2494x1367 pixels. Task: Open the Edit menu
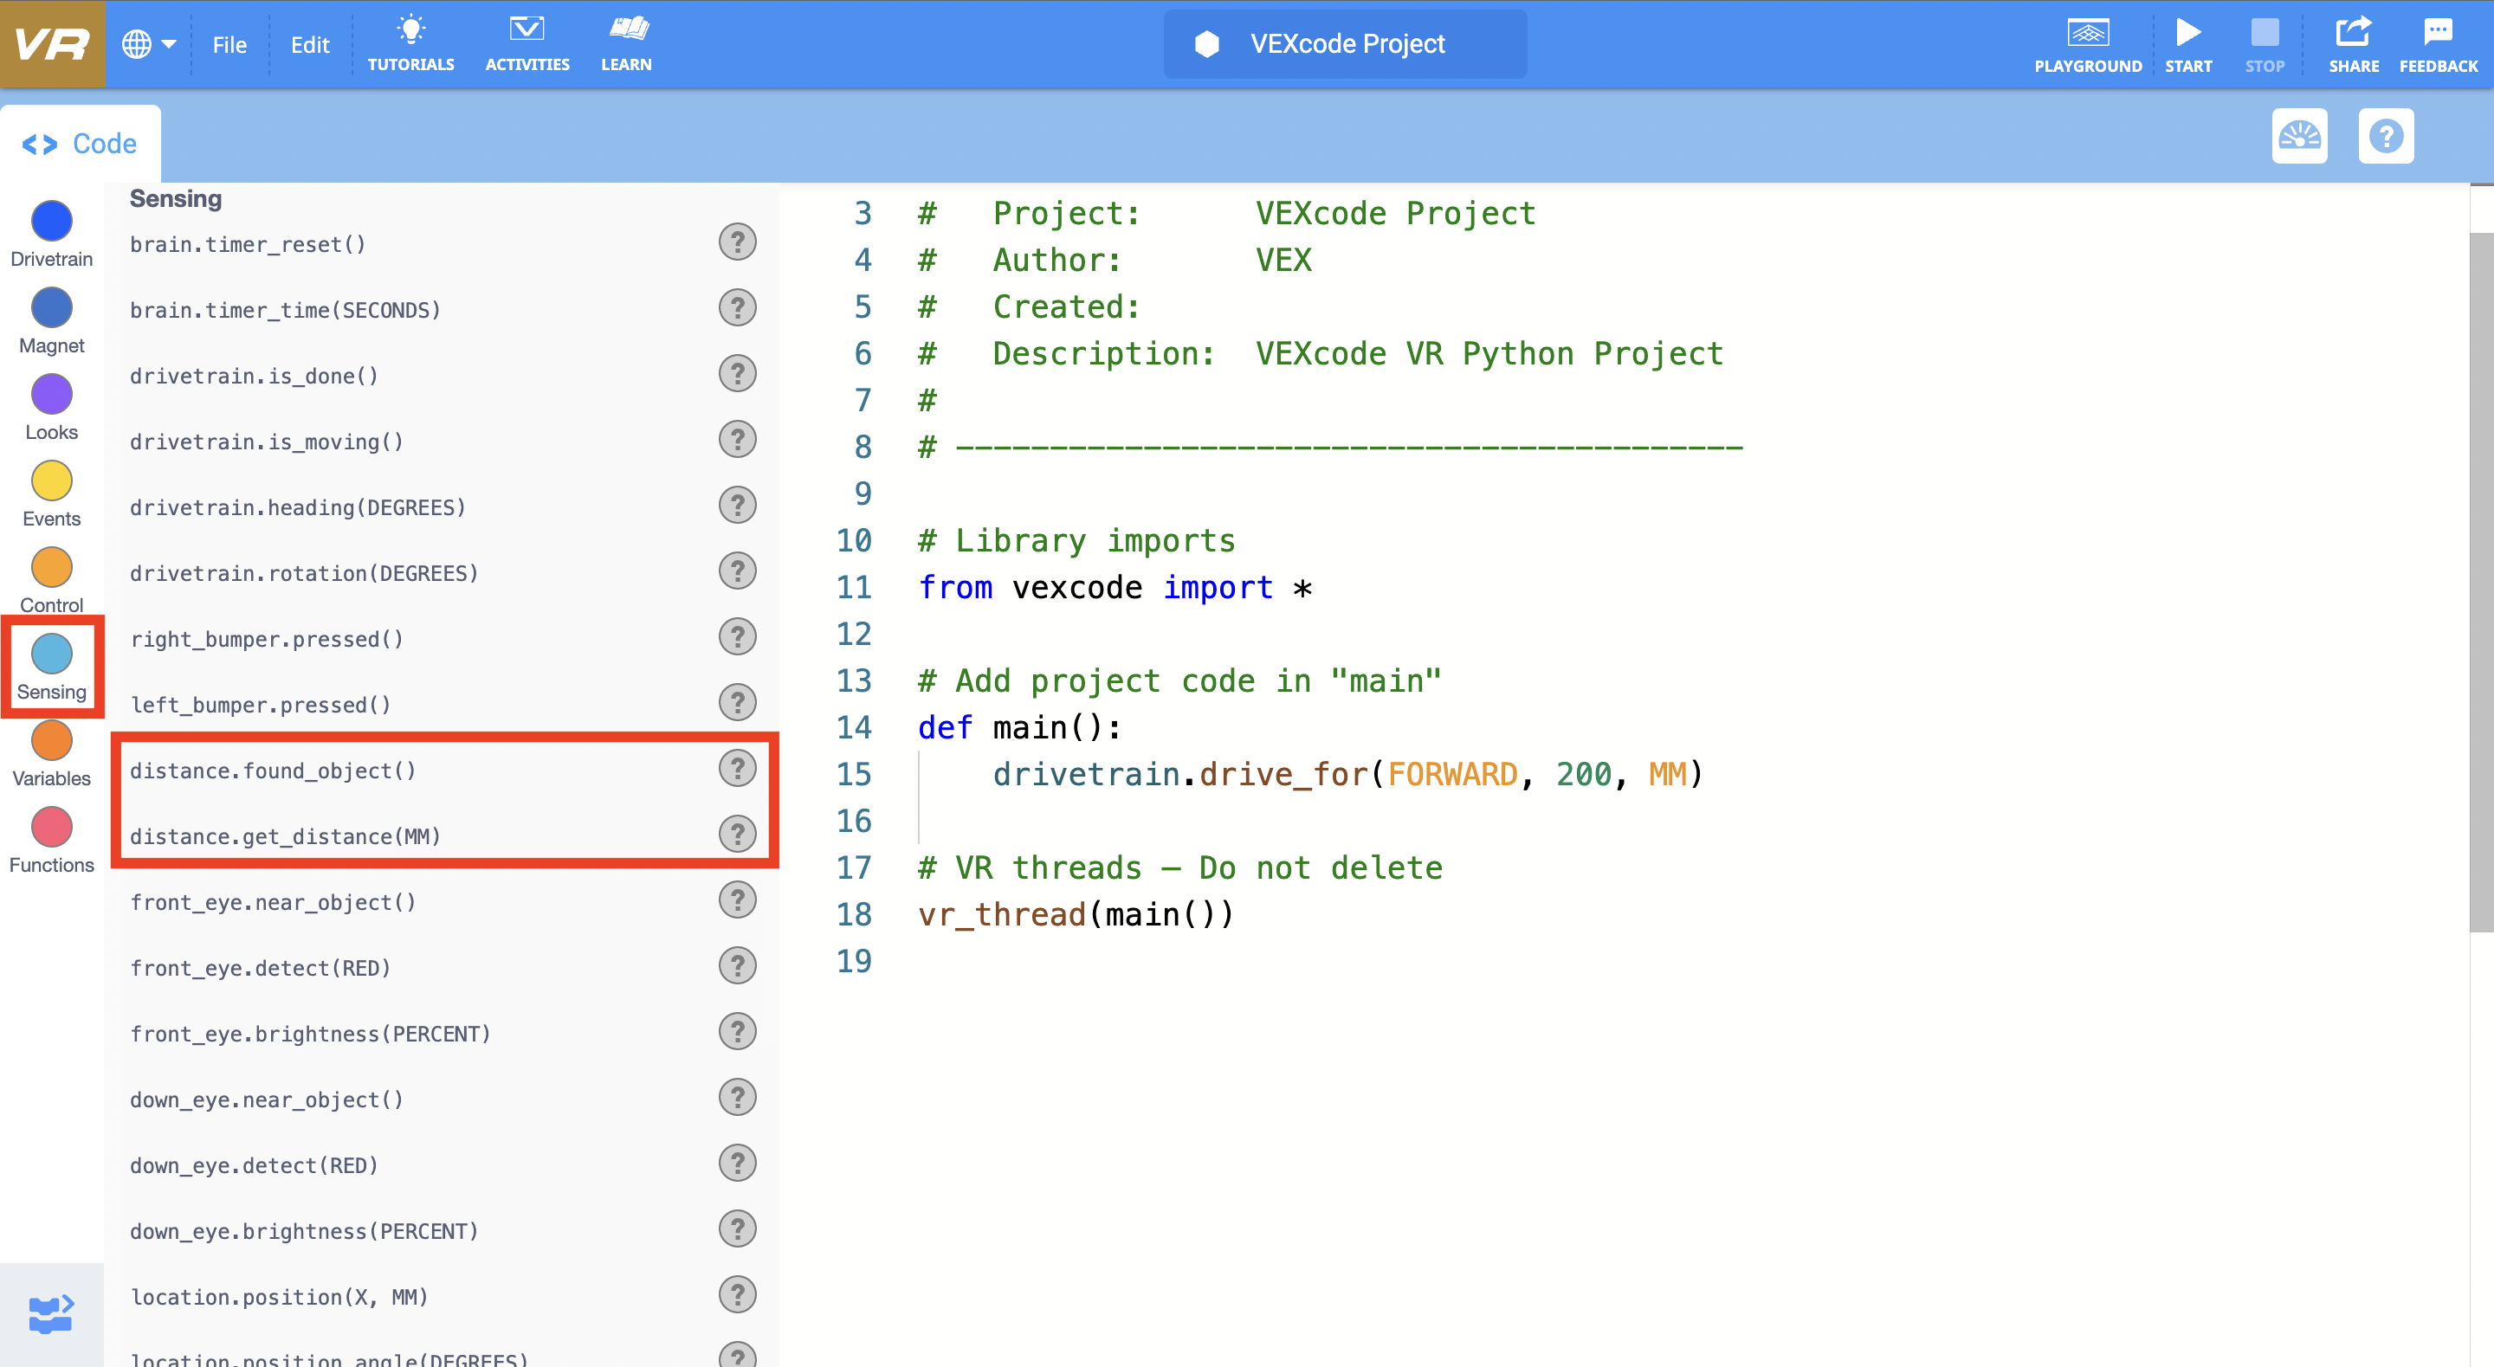pyautogui.click(x=309, y=44)
